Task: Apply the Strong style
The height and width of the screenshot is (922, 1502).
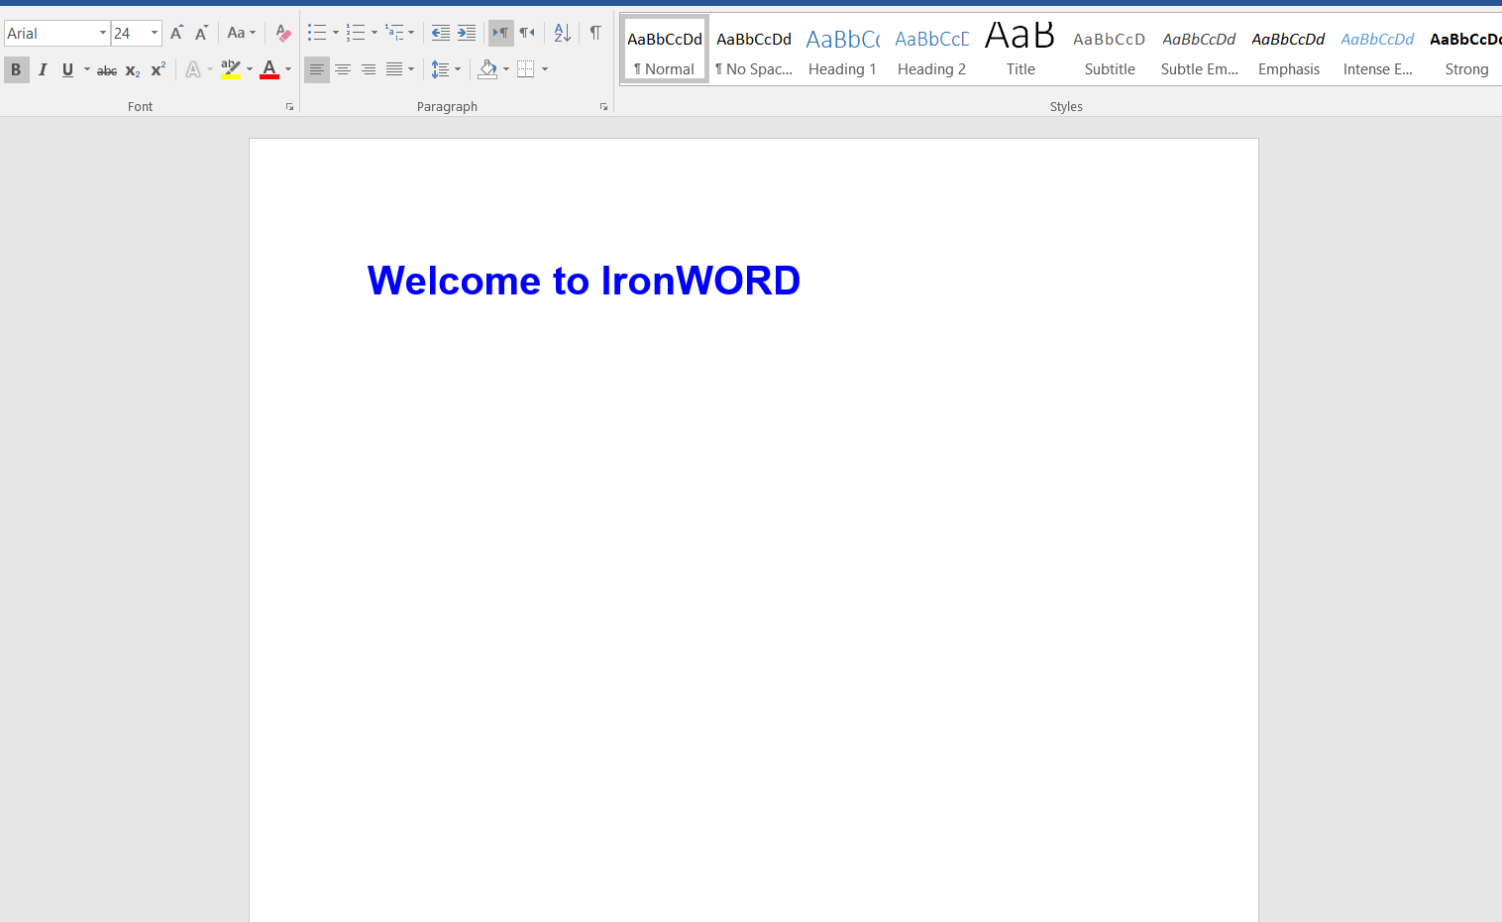Action: (1465, 50)
